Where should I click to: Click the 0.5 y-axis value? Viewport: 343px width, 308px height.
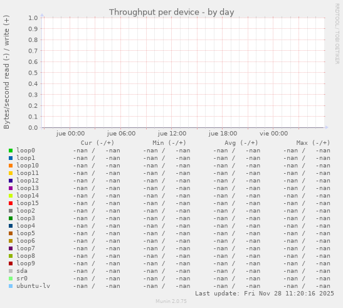pos(33,73)
